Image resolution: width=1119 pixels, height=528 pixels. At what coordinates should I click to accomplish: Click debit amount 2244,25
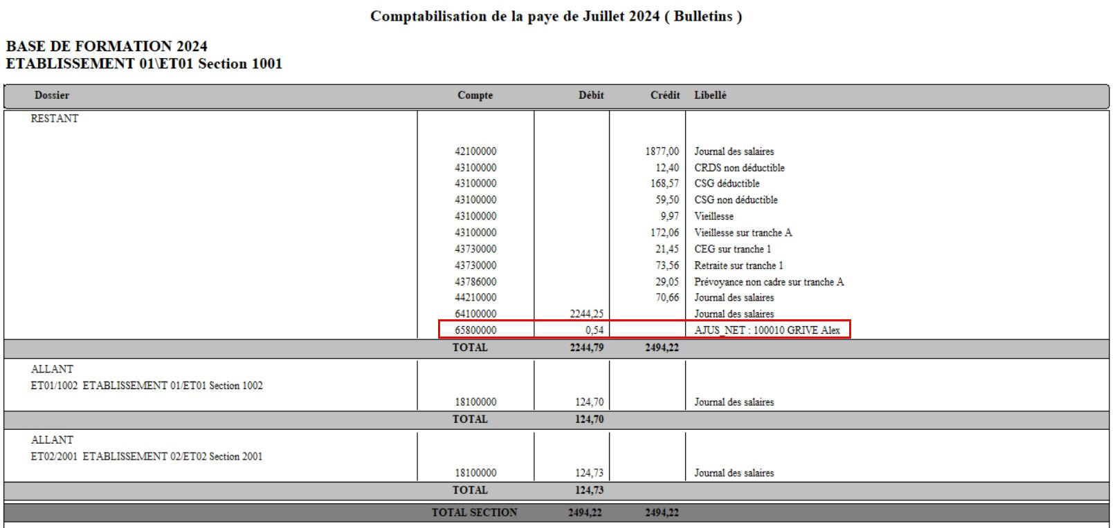click(587, 314)
